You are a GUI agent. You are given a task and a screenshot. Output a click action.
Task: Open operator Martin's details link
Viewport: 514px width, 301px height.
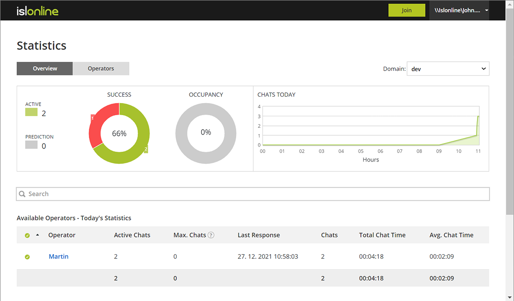tap(58, 256)
